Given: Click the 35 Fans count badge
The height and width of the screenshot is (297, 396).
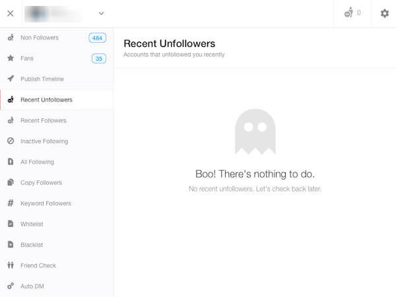Looking at the screenshot, I should click(98, 59).
